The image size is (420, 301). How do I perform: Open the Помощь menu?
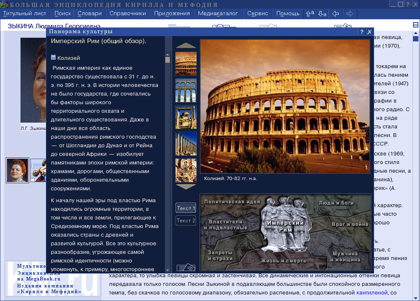(x=288, y=14)
